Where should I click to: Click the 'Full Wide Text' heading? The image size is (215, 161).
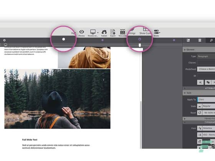click(30, 140)
